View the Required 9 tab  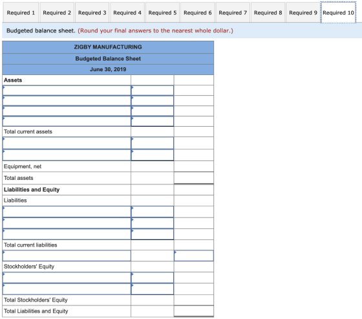(x=303, y=12)
